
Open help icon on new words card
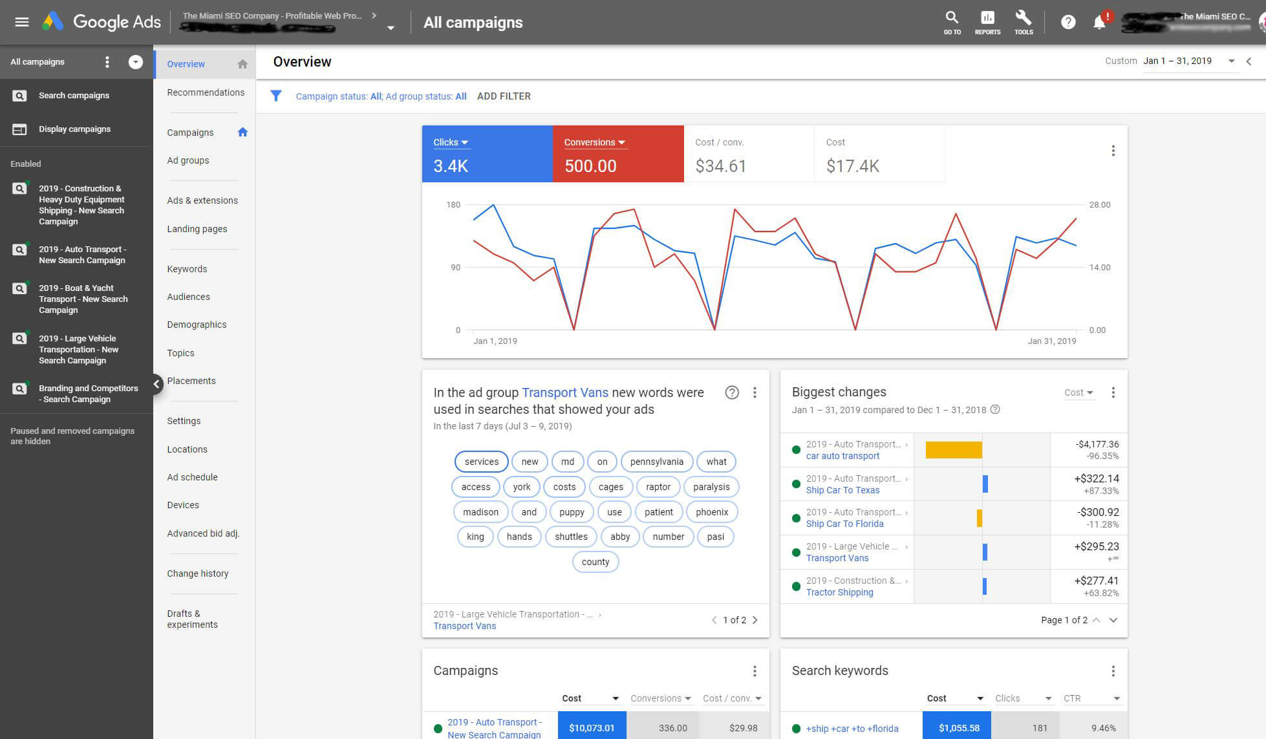(x=732, y=392)
